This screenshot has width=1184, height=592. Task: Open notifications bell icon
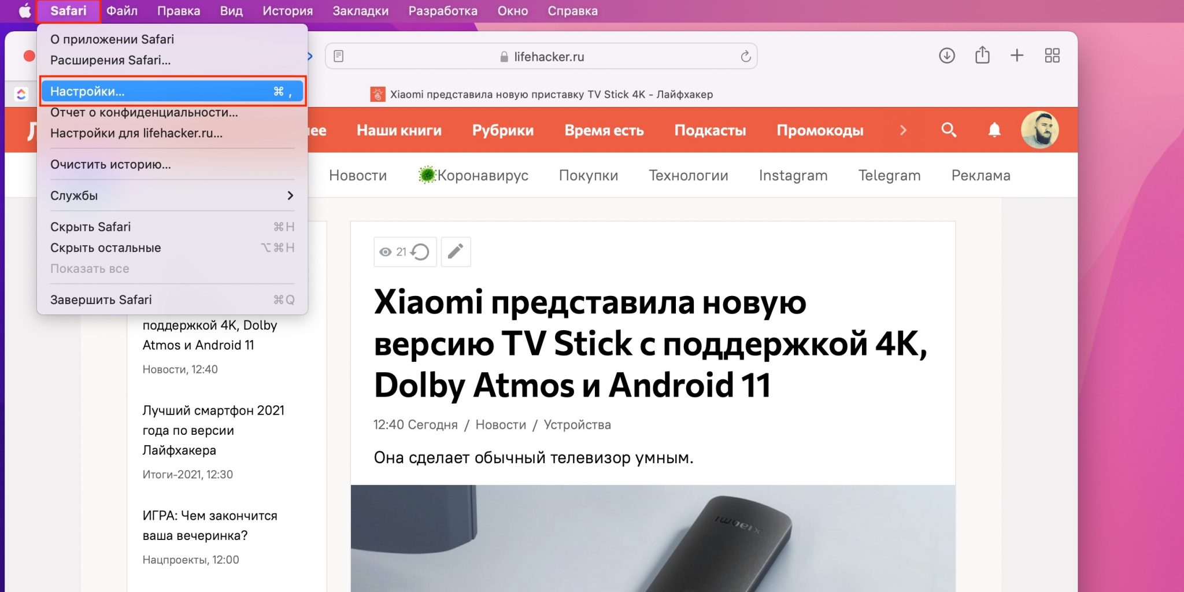pos(994,130)
